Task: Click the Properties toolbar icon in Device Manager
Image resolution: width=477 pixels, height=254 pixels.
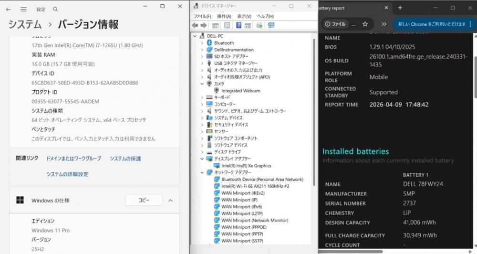Action: pyautogui.click(x=227, y=25)
